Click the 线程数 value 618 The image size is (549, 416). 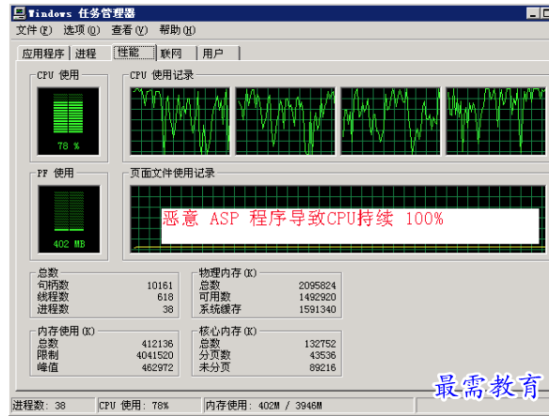pyautogui.click(x=165, y=297)
